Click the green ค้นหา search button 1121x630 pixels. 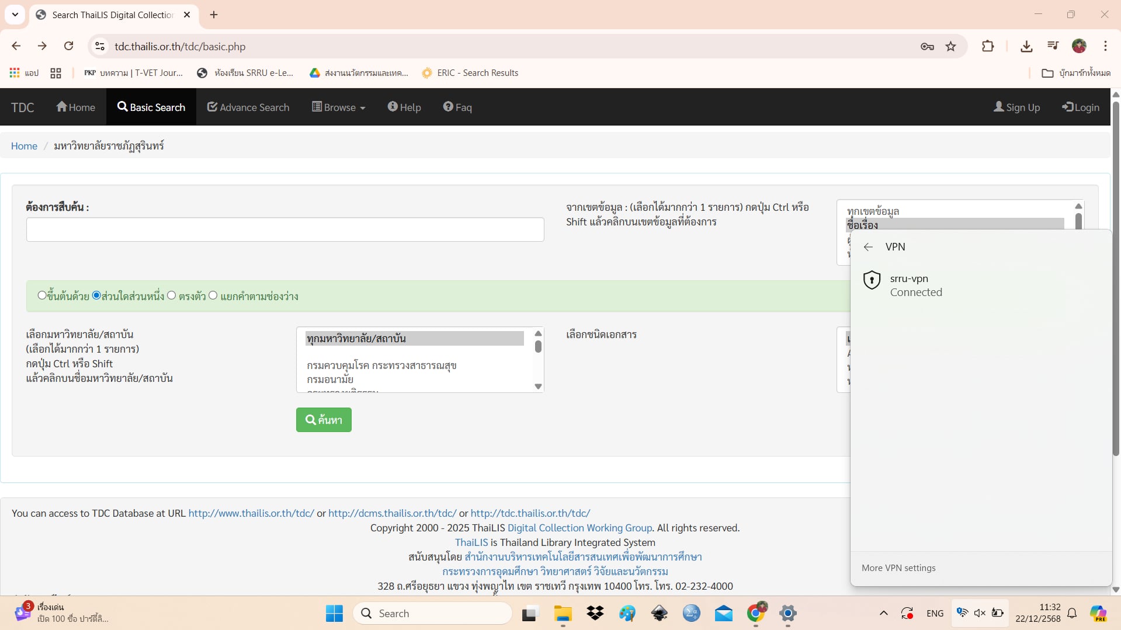pos(324,420)
